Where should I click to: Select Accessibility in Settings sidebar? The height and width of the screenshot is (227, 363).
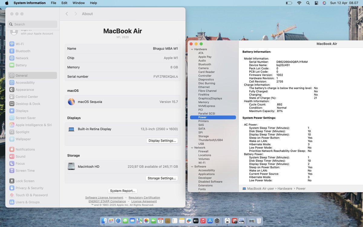[x=32, y=83]
